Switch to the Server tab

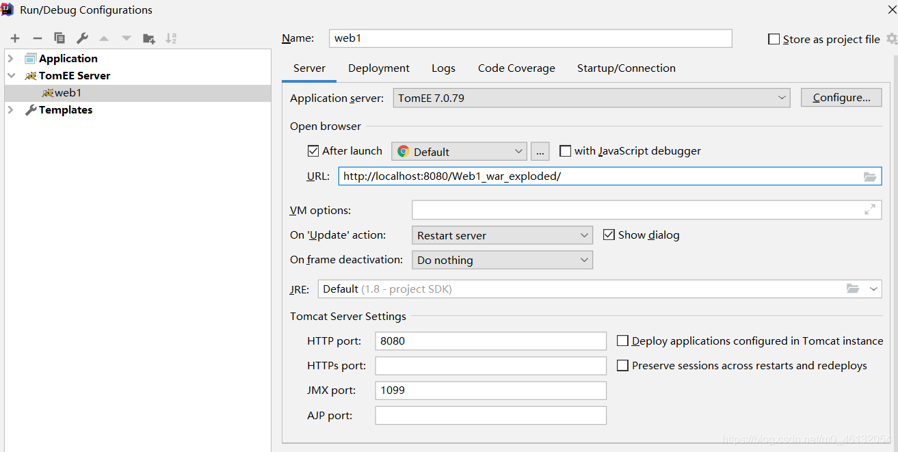(x=310, y=68)
